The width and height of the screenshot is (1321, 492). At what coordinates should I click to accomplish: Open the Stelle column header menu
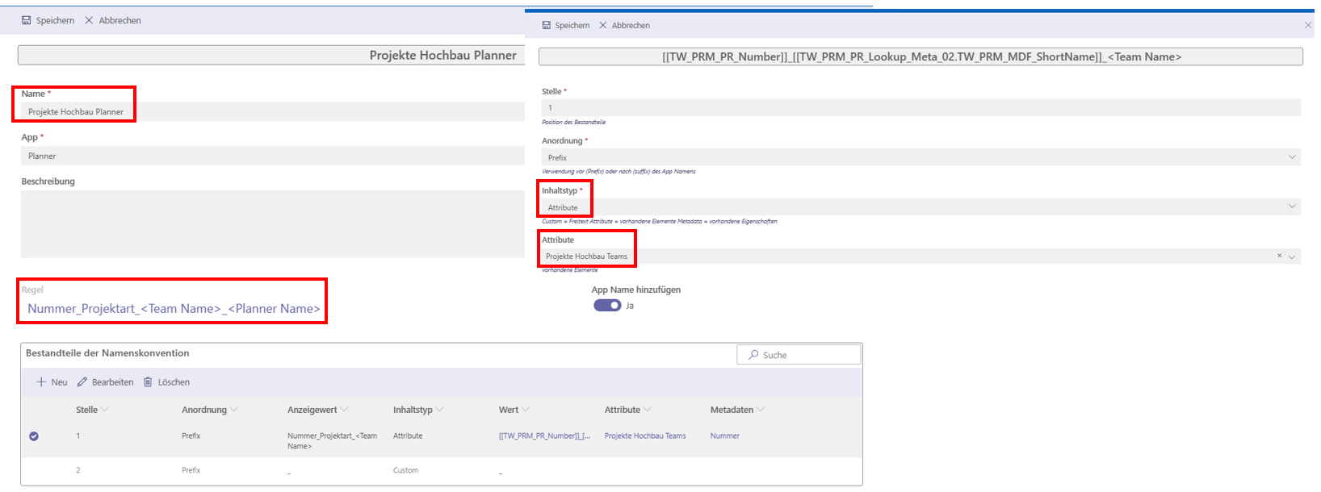(x=105, y=410)
